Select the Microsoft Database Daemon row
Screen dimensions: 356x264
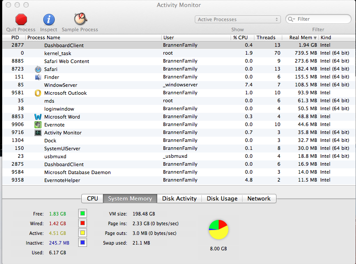(x=179, y=172)
